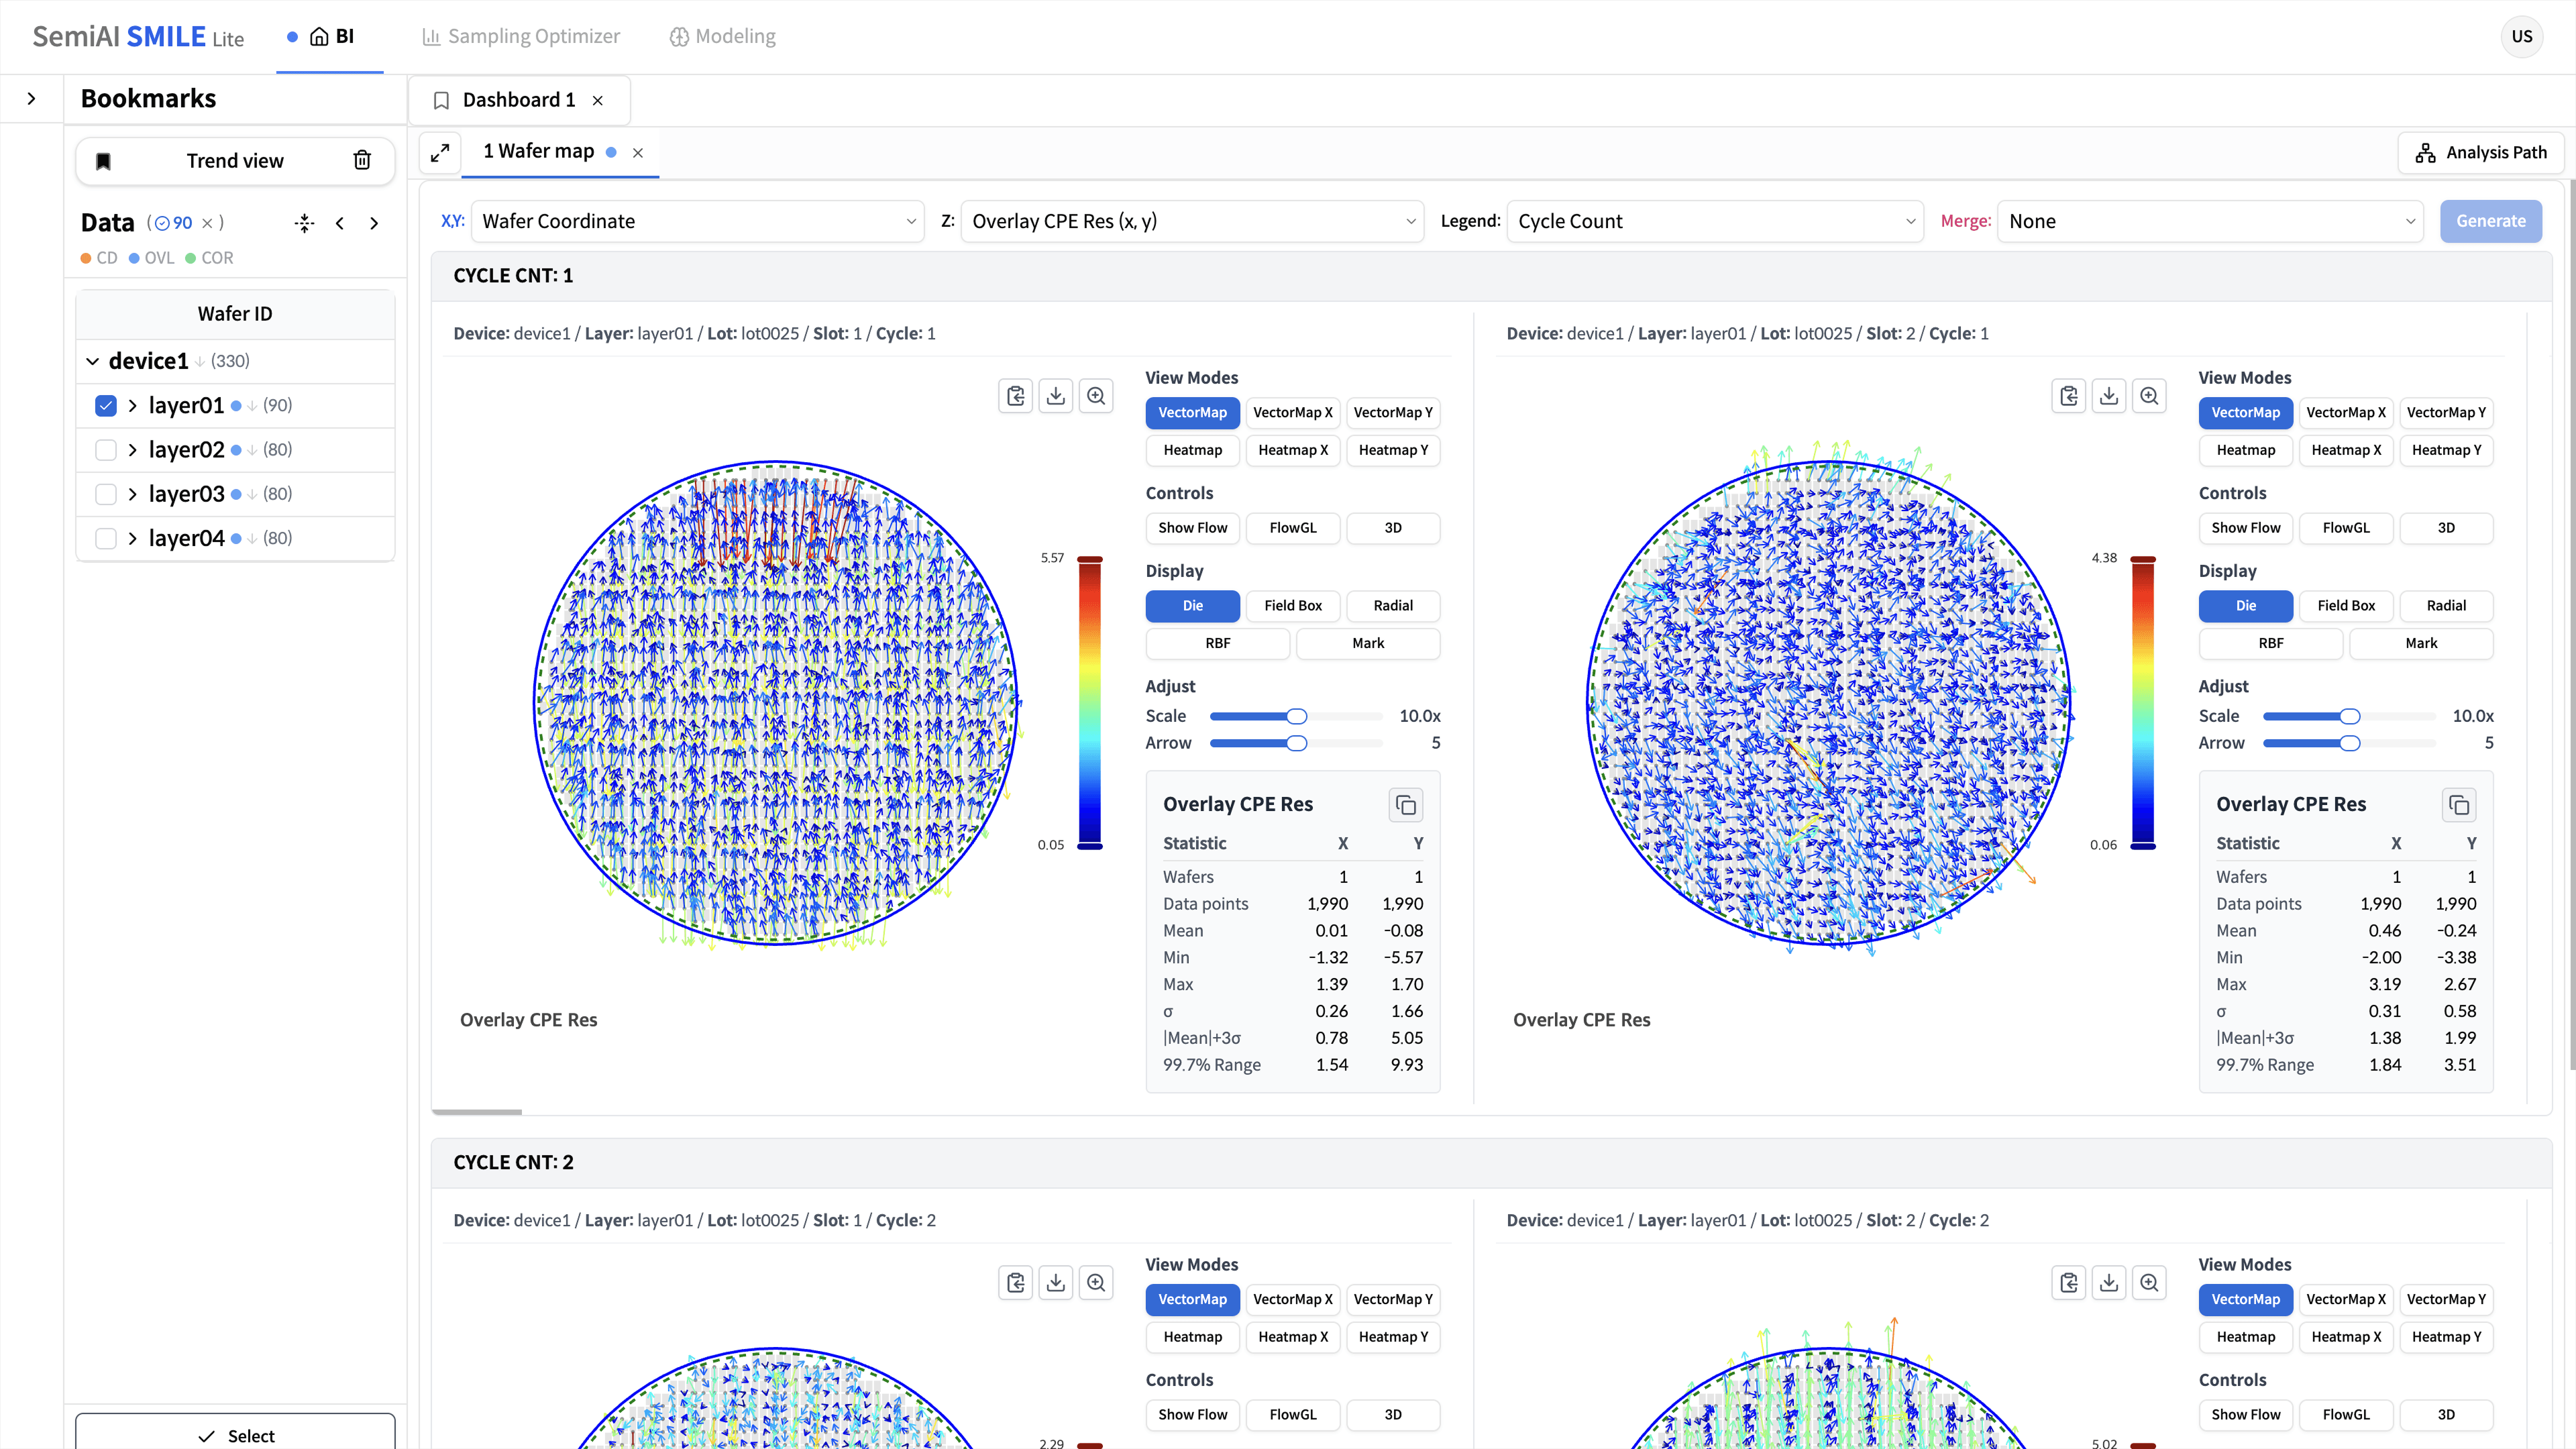Copy Slot 1 Cycle 1 wafer map to clipboard
This screenshot has width=2576, height=1449.
point(1016,396)
